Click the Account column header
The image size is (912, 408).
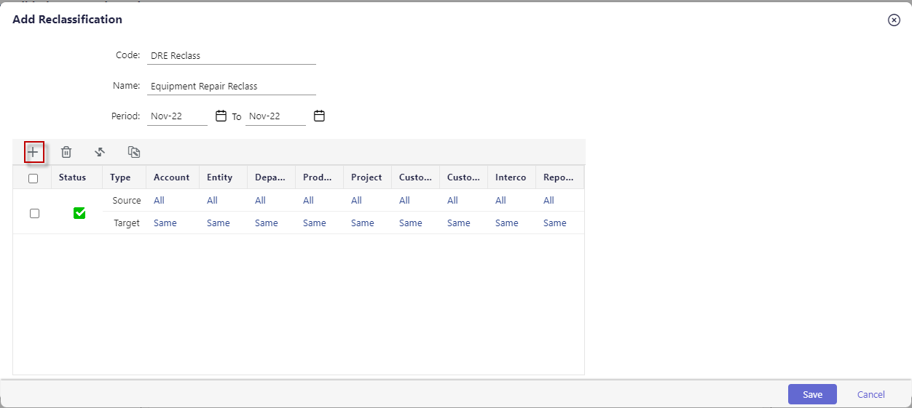tap(172, 177)
